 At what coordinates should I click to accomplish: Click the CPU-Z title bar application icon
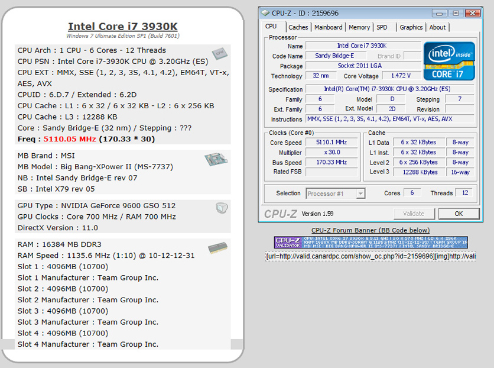pyautogui.click(x=265, y=12)
